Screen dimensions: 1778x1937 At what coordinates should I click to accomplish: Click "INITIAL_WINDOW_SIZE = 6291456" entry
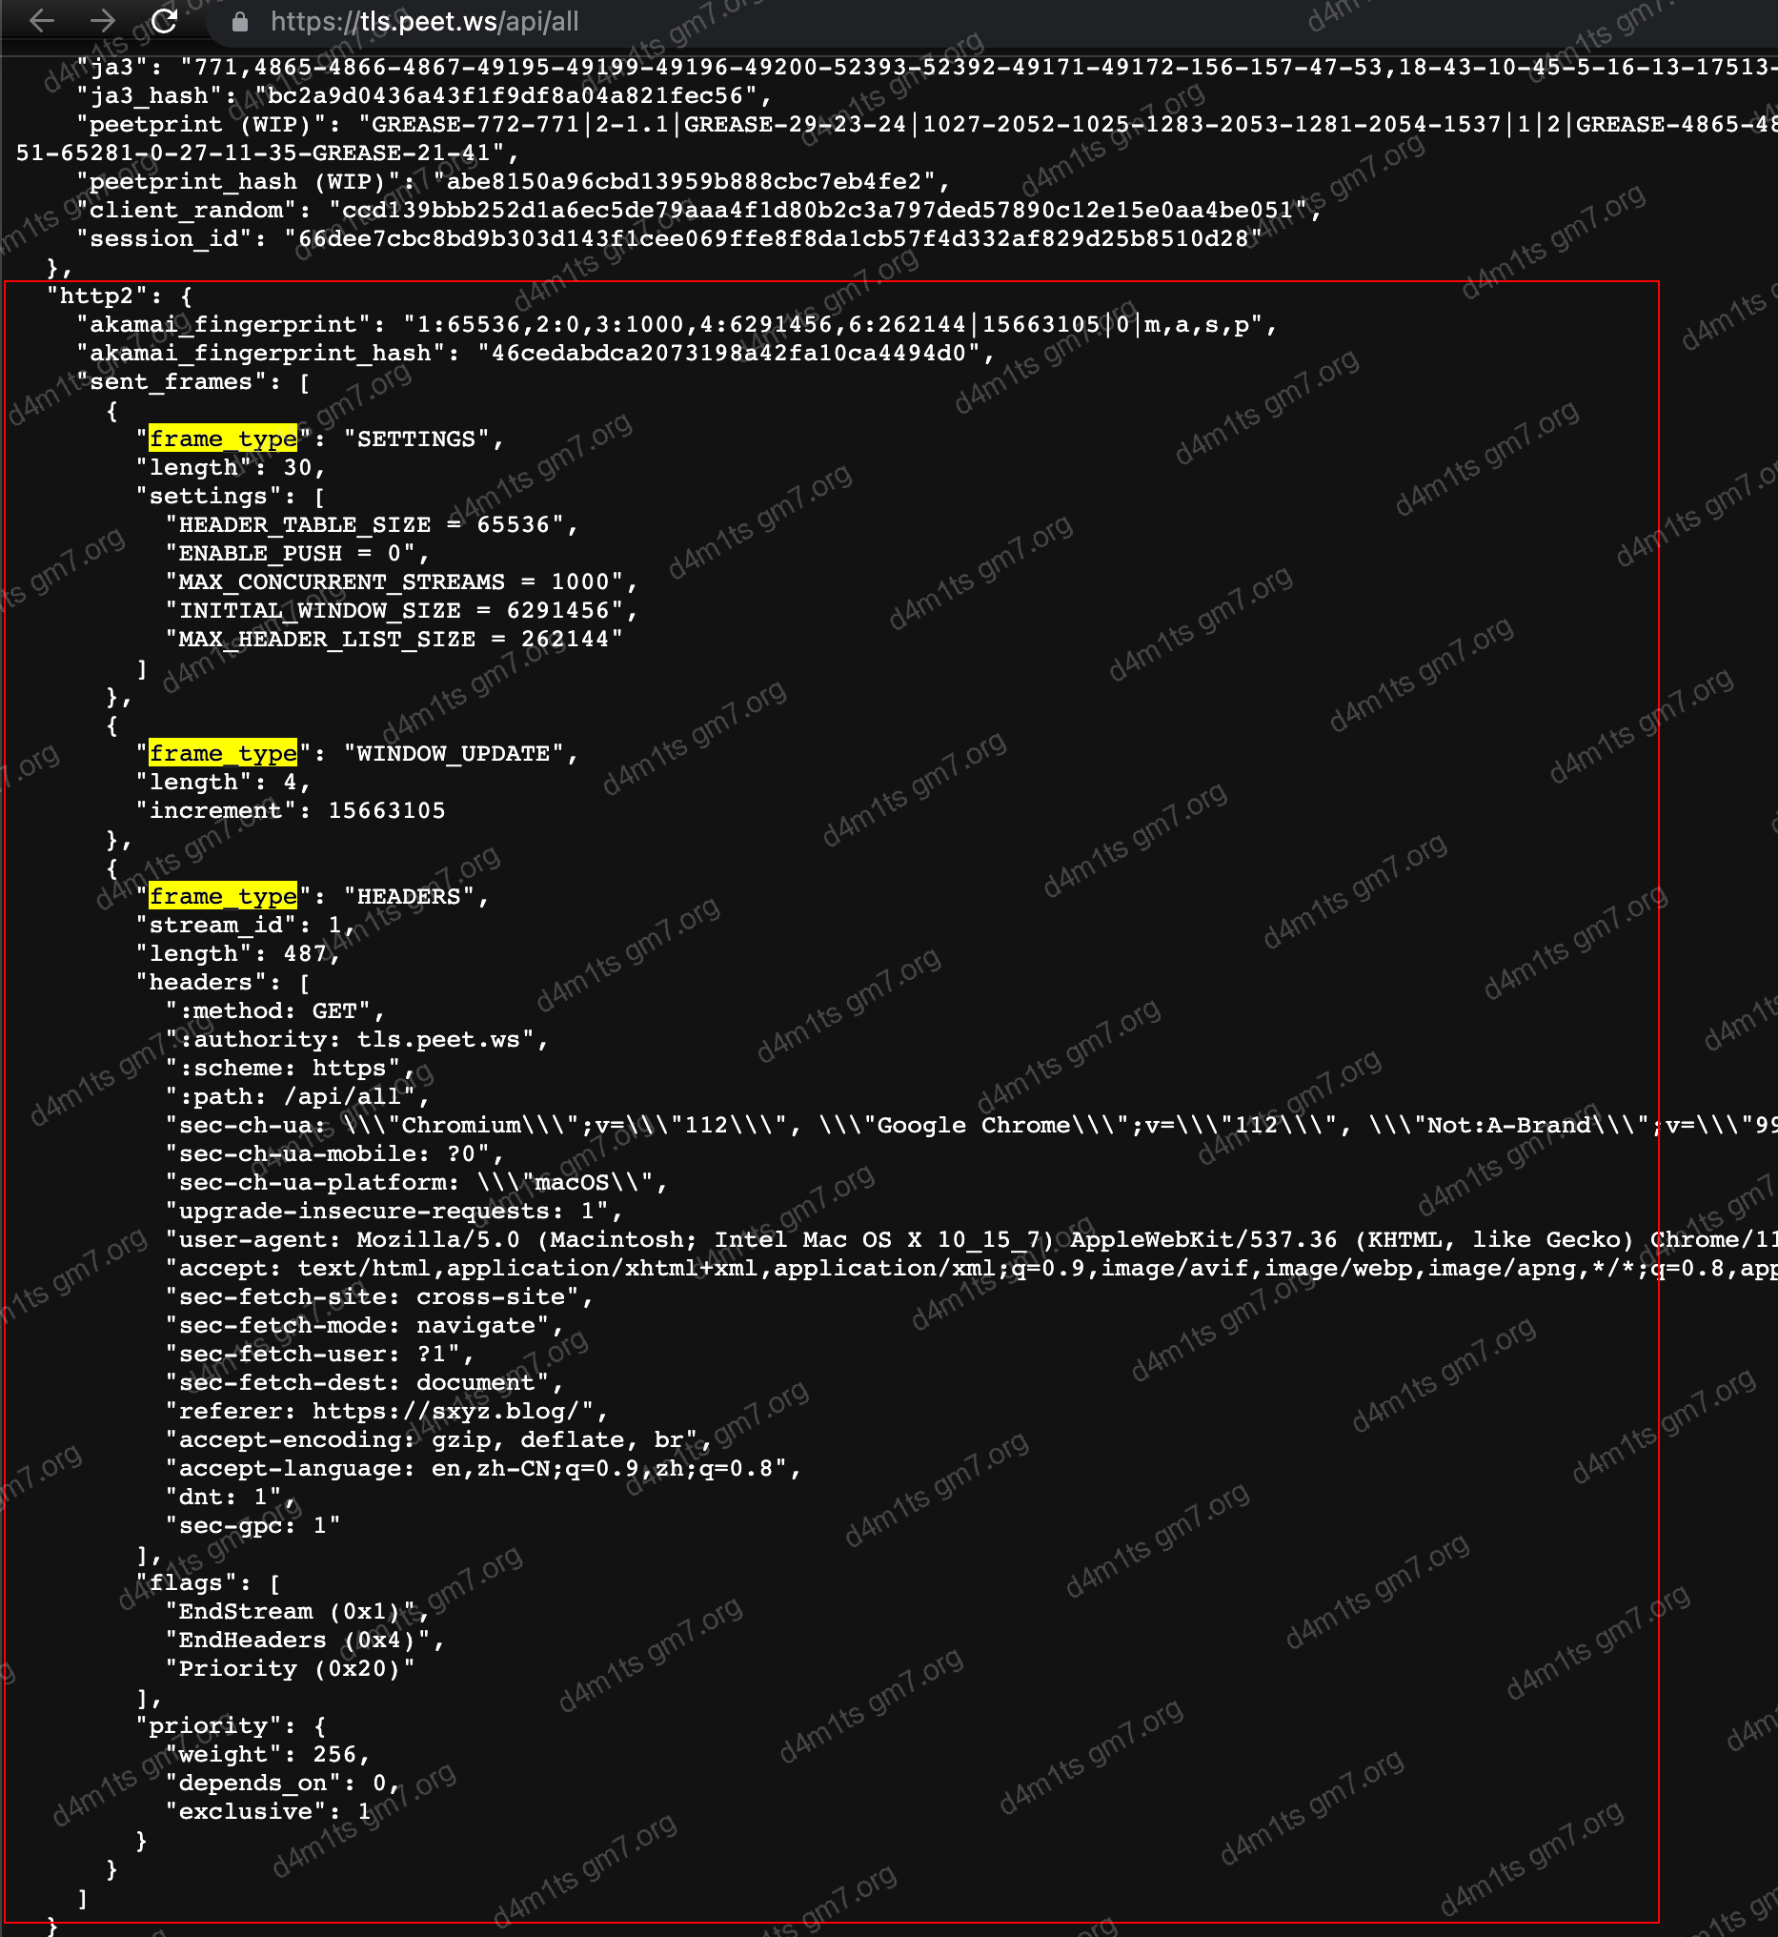(401, 611)
